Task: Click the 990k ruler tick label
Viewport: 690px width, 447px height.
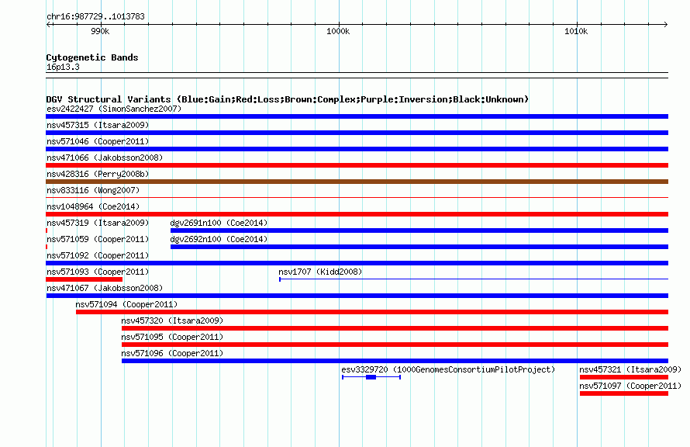Action: (100, 31)
